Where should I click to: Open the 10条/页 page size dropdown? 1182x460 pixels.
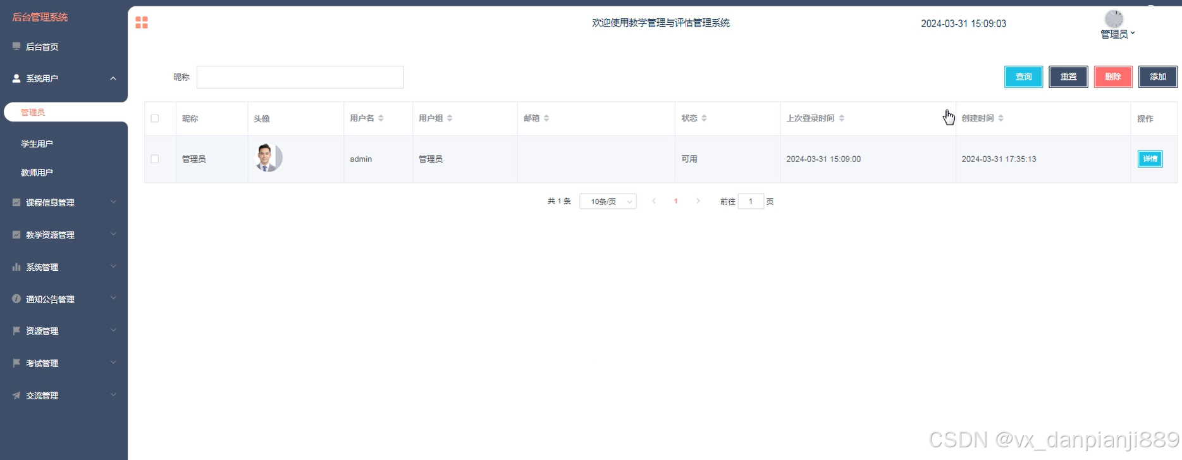[608, 201]
